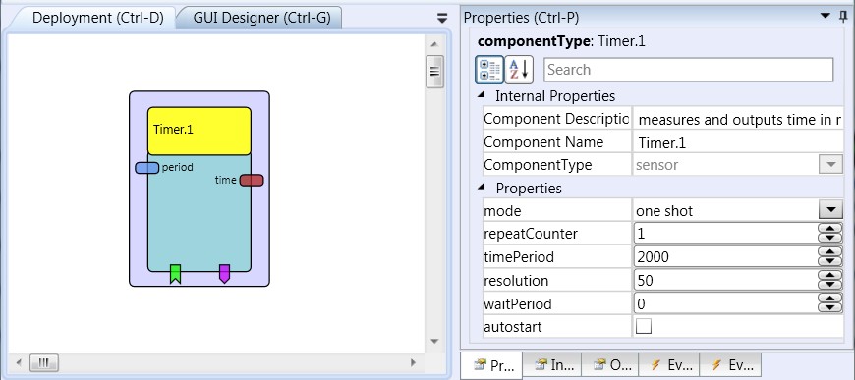This screenshot has height=380, width=855.
Task: Decrease the timePeriod value
Action: 830,262
